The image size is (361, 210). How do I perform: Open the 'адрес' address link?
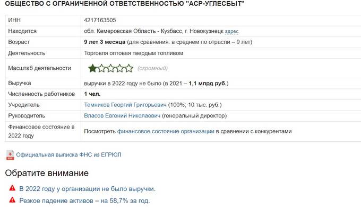(x=231, y=31)
